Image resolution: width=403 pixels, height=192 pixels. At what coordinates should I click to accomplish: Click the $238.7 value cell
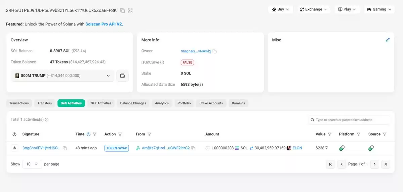coord(322,148)
